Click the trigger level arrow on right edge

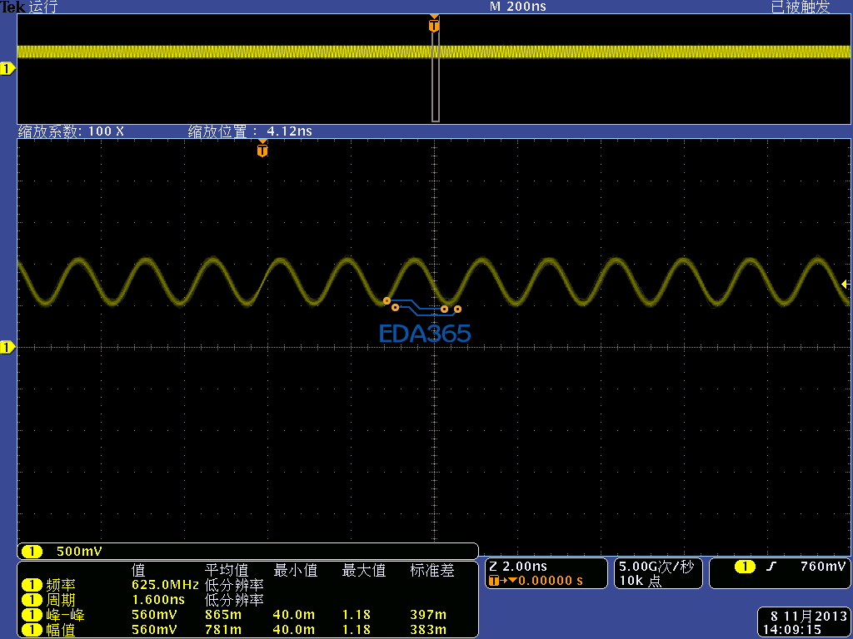click(846, 285)
